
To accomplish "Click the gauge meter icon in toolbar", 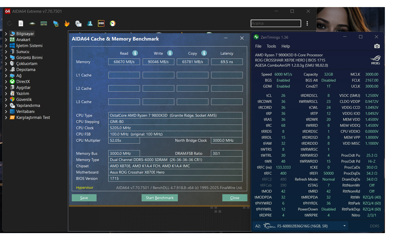I will tap(113, 23).
